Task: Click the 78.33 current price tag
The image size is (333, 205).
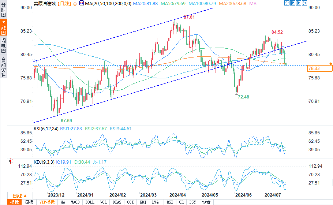Action: [320, 68]
